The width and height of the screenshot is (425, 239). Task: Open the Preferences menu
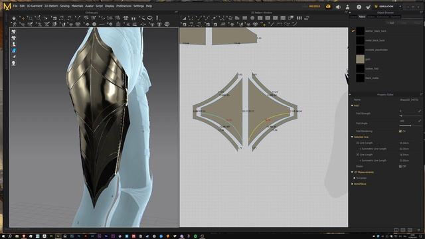click(124, 6)
